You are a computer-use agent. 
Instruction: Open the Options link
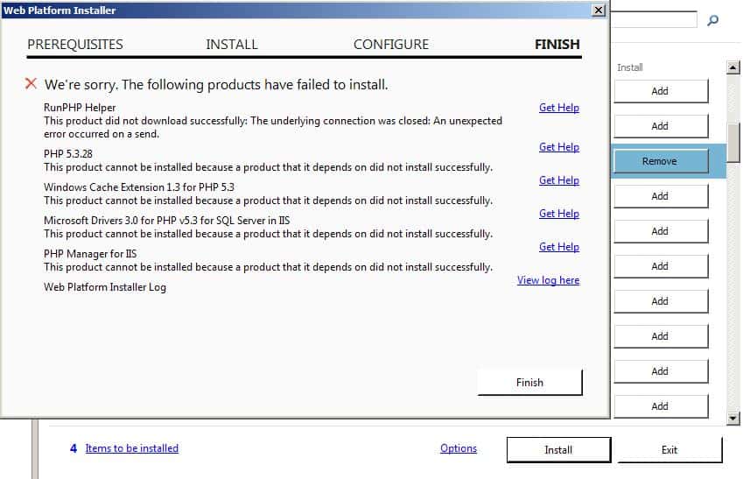(x=459, y=448)
